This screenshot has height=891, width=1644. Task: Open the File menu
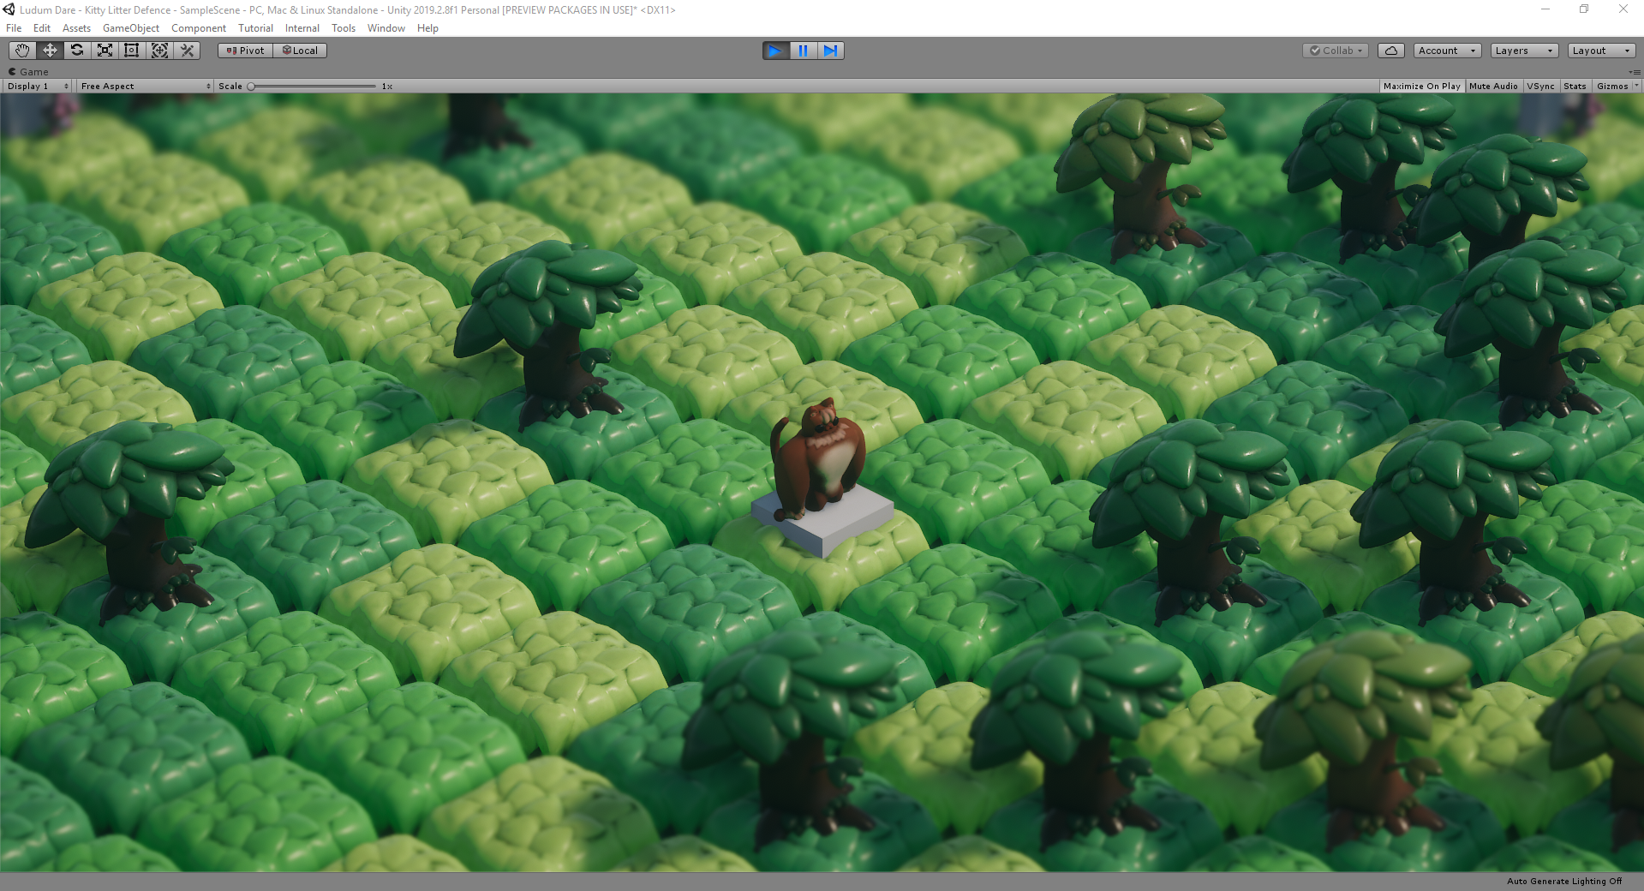pyautogui.click(x=14, y=28)
